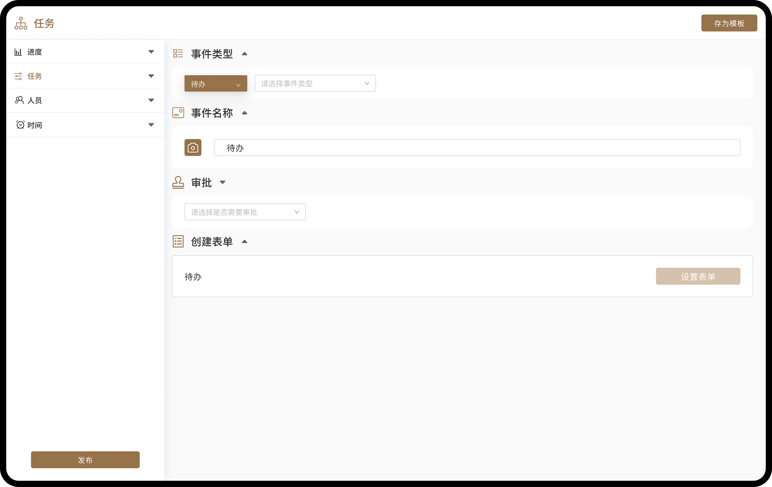Viewport: 772px width, 487px height.
Task: Click the task hierarchy icon in header
Action: (21, 23)
